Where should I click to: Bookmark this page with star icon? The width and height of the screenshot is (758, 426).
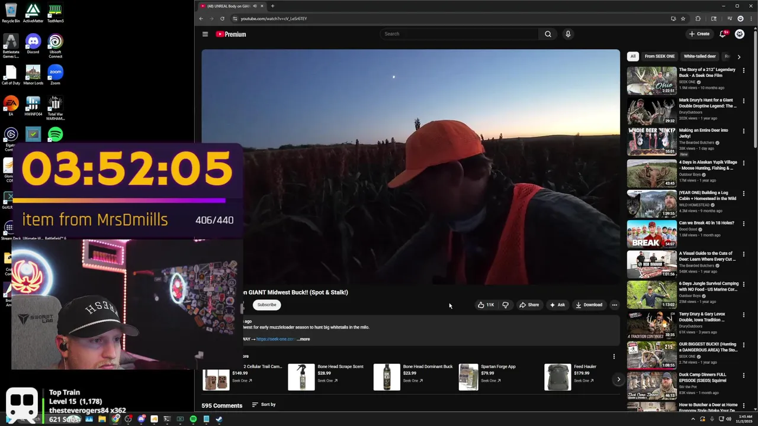(x=683, y=18)
